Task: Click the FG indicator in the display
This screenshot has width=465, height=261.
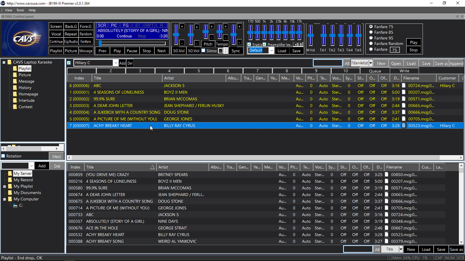Action: (x=126, y=25)
